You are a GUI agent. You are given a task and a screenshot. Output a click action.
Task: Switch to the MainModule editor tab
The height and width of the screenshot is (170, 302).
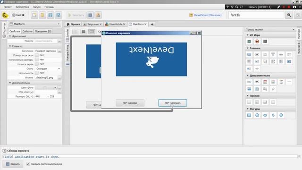116,24
